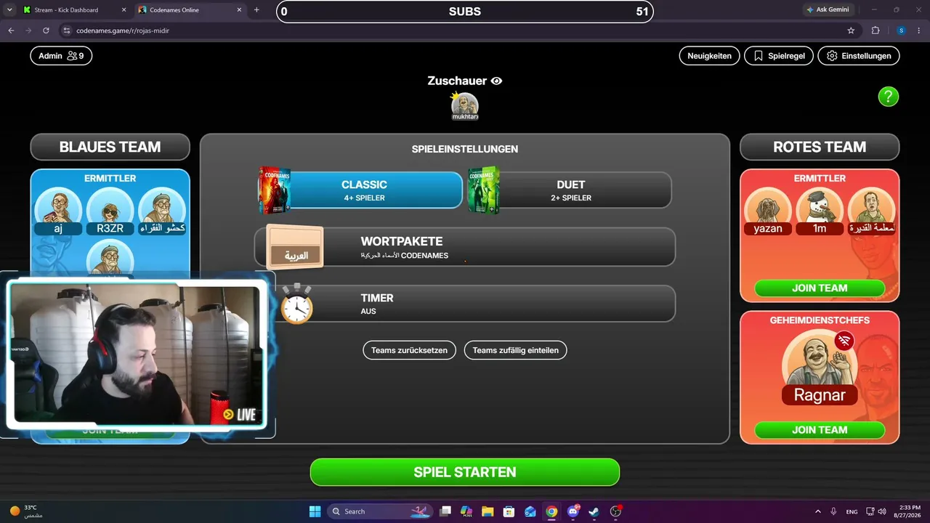
Task: Go back in the browser
Action: tap(11, 31)
